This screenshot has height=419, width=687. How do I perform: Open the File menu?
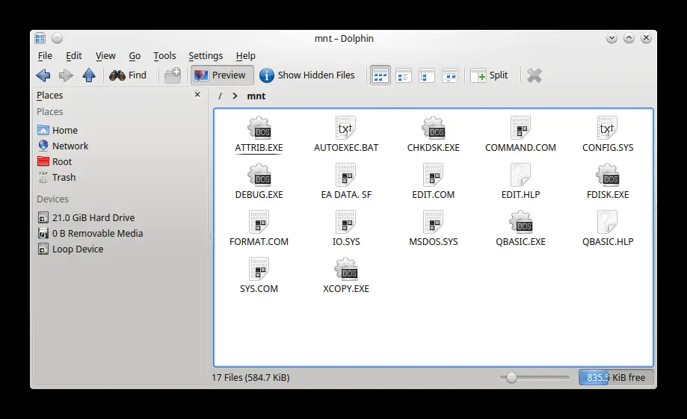point(45,55)
